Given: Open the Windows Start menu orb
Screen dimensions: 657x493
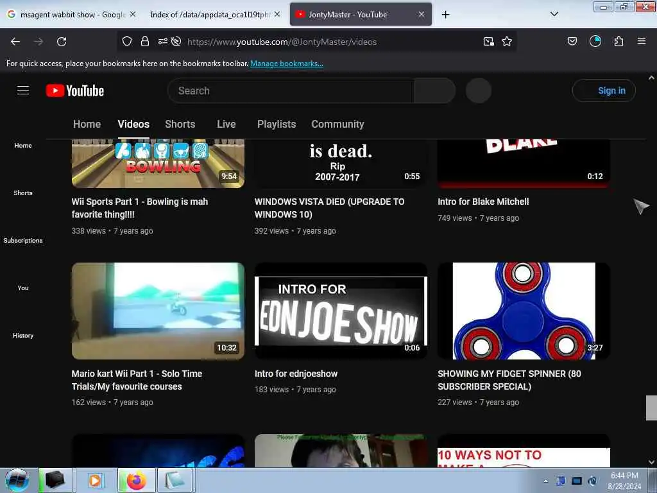Looking at the screenshot, I should (x=17, y=480).
